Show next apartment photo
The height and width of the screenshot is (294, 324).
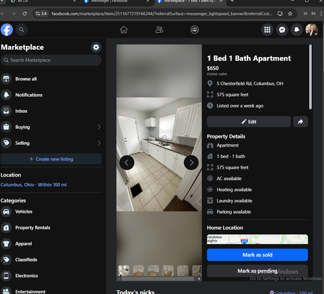coord(191,162)
